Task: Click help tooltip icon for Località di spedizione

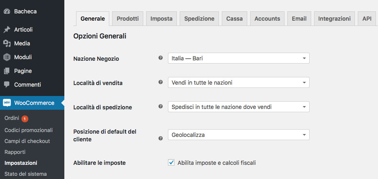Action: (161, 107)
